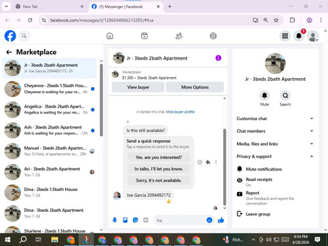Send quick response Yes, are you interested?
Image resolution: width=328 pixels, height=246 pixels.
click(159, 157)
